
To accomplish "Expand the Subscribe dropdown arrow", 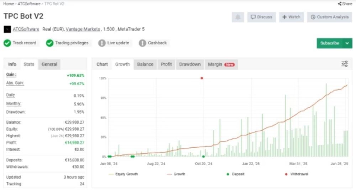I will click(347, 43).
